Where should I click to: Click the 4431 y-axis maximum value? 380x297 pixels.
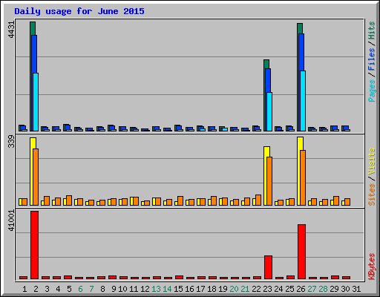11,30
